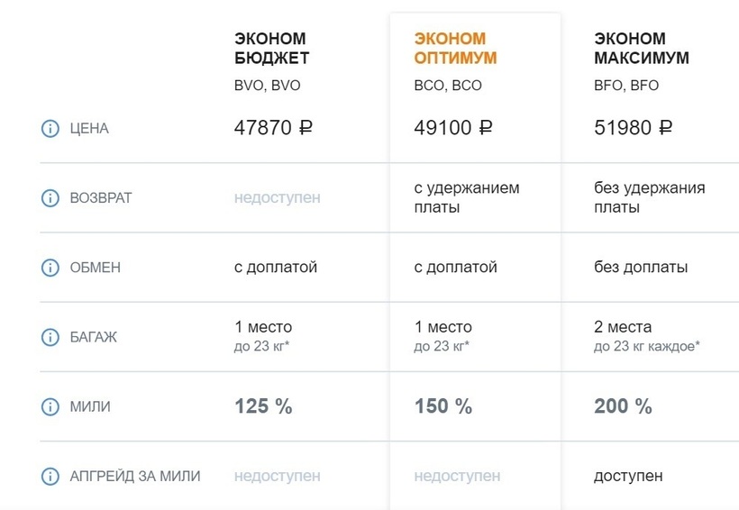
Task: Click the '2 места' baggage text
Action: point(623,327)
